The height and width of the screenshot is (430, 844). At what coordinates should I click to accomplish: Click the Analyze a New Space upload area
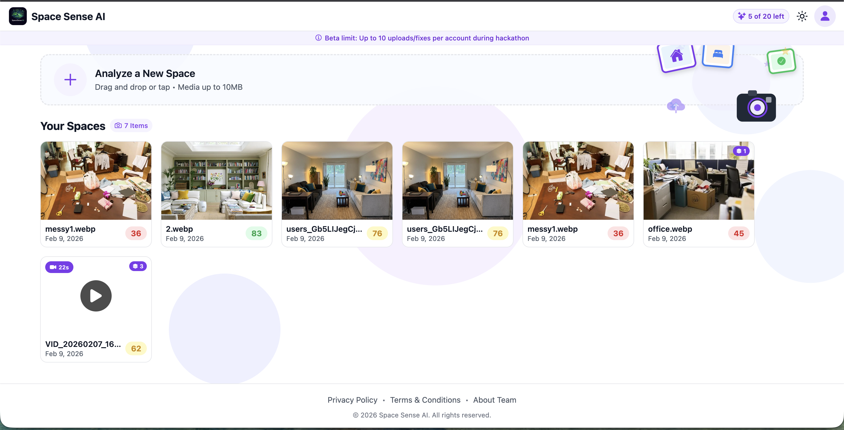(360, 80)
